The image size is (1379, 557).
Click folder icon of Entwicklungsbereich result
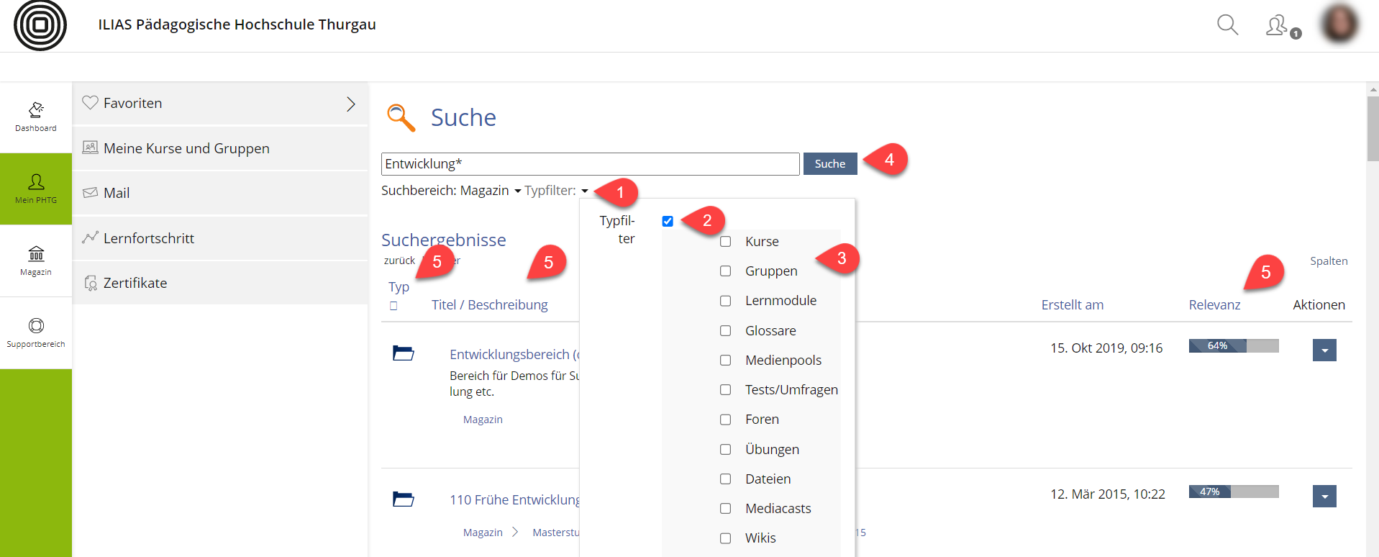[403, 353]
